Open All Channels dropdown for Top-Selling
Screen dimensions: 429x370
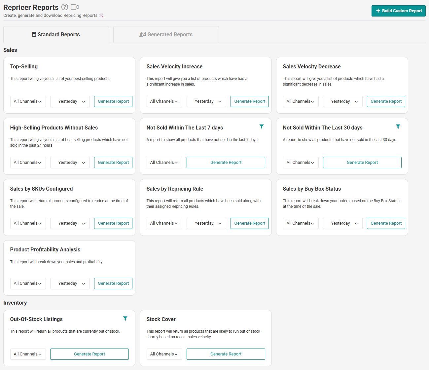28,101
